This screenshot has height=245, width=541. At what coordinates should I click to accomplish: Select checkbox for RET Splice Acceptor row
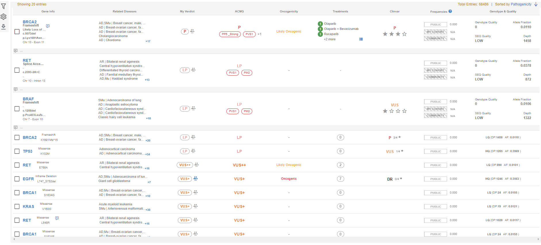pos(17,70)
